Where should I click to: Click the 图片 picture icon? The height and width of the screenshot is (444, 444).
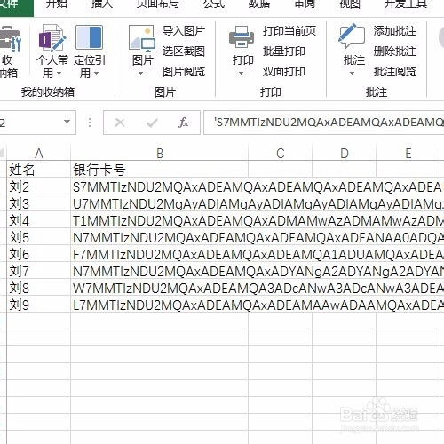[142, 37]
